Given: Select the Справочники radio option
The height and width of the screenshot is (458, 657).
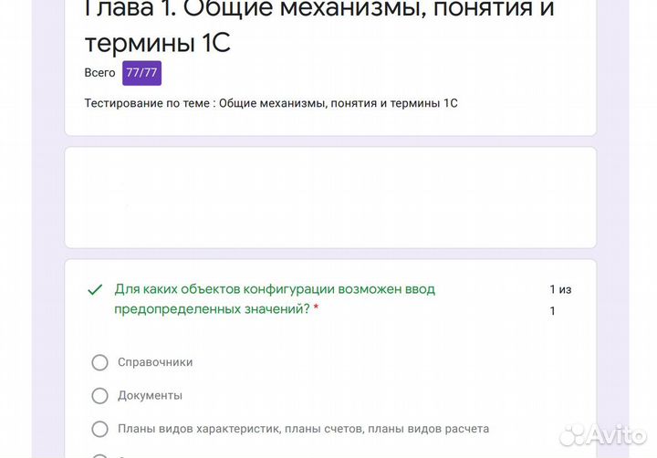Looking at the screenshot, I should pyautogui.click(x=99, y=362).
